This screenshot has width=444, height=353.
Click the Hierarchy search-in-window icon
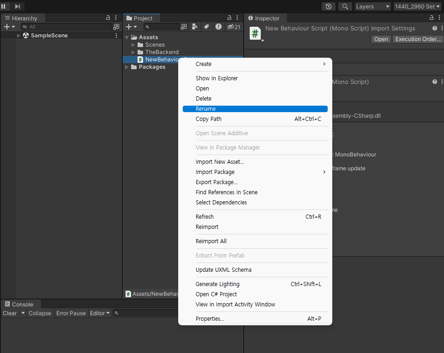point(116,27)
